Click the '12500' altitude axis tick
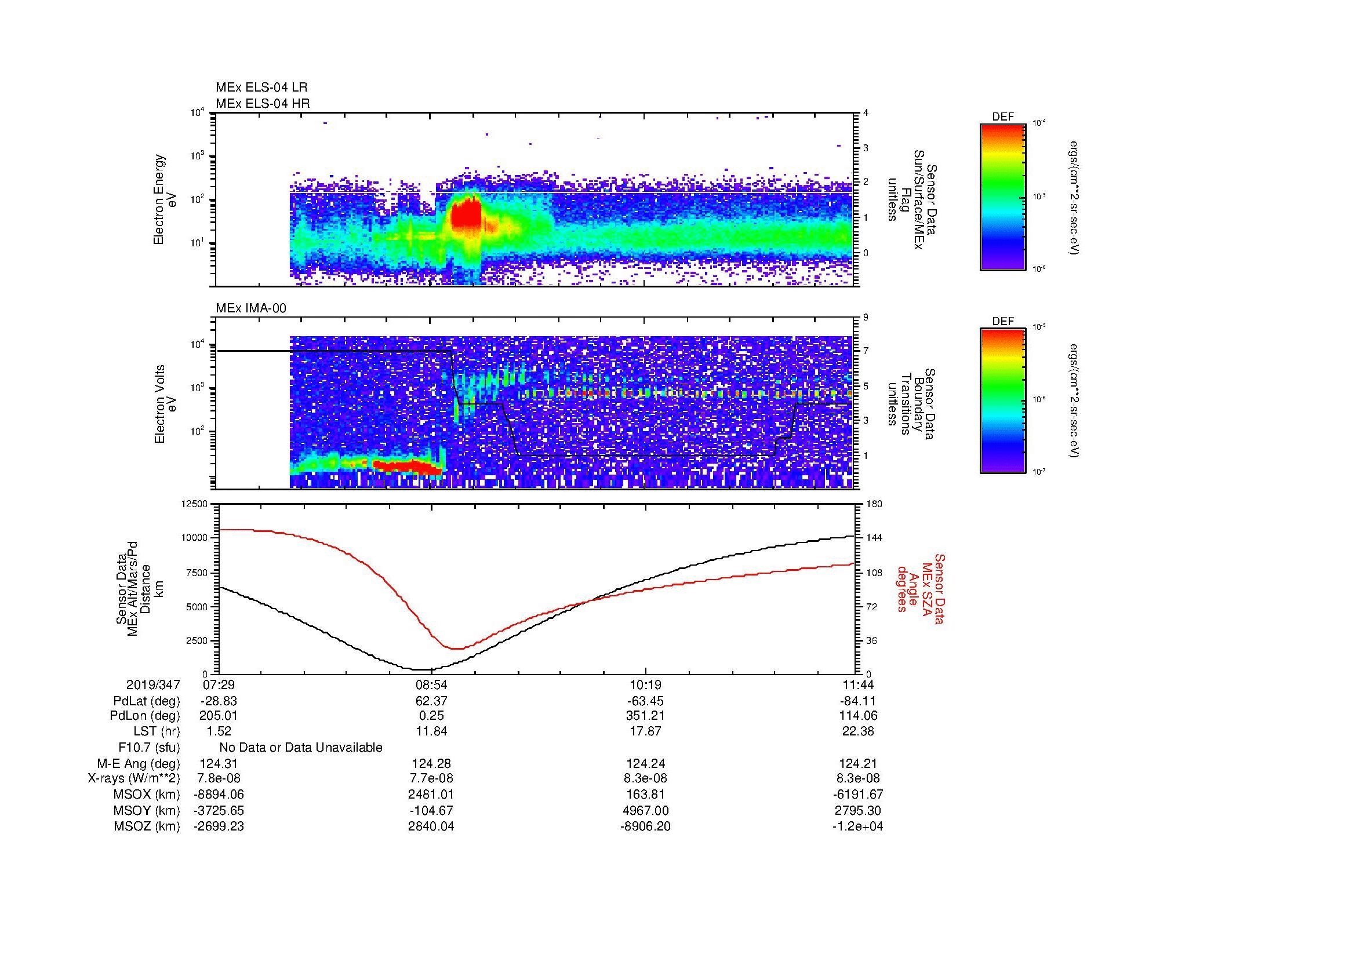 195,504
